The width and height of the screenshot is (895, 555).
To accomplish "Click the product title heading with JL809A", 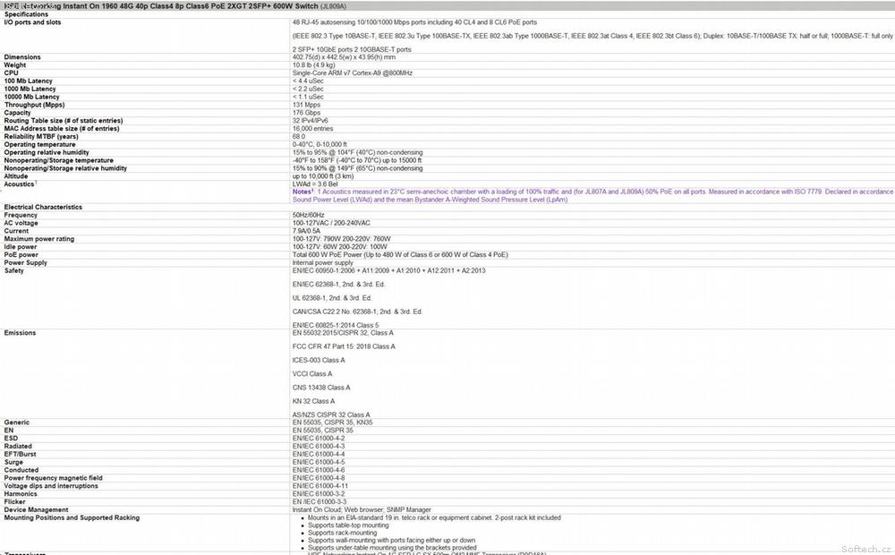I will coord(175,6).
